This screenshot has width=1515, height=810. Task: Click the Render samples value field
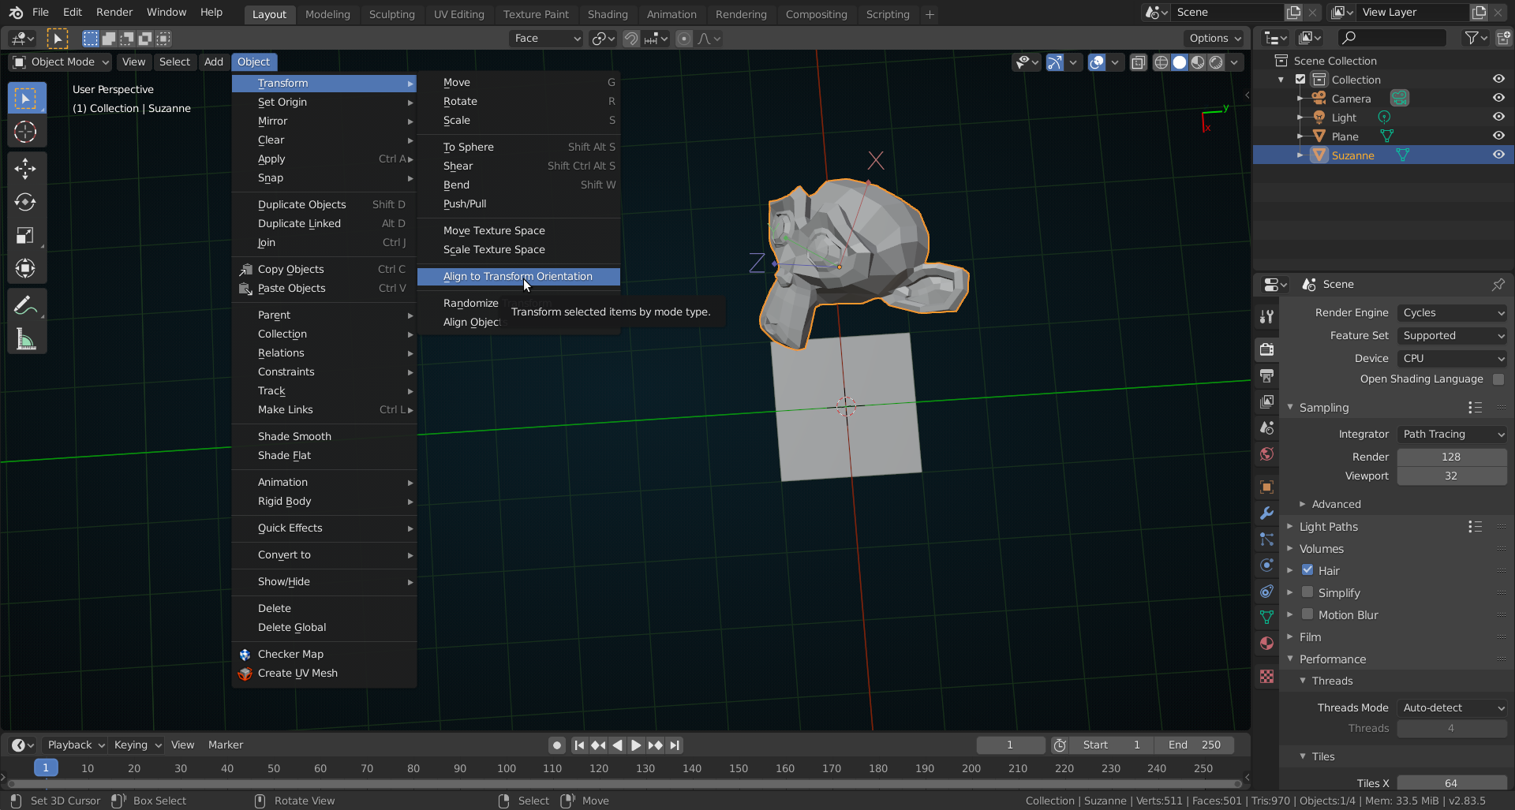1451,457
